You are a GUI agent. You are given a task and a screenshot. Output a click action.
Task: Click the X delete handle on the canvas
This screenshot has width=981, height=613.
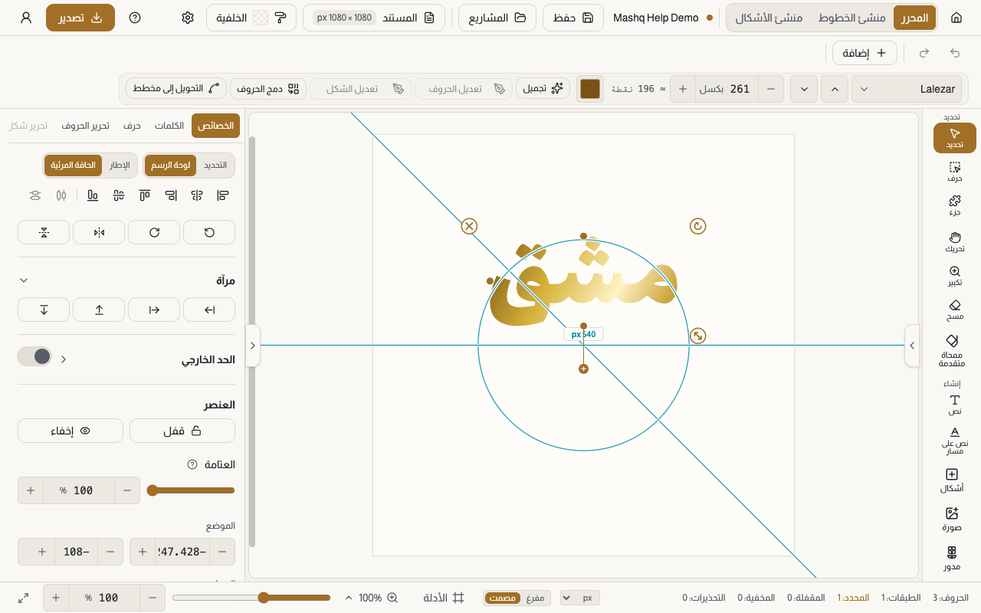469,226
